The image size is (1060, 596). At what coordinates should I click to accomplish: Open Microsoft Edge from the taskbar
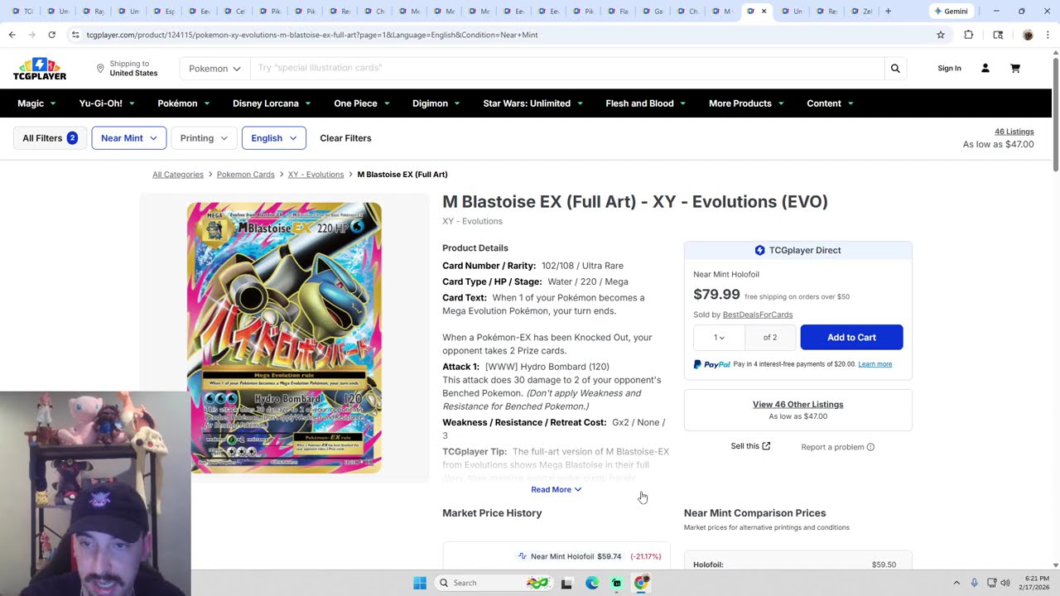(x=591, y=583)
